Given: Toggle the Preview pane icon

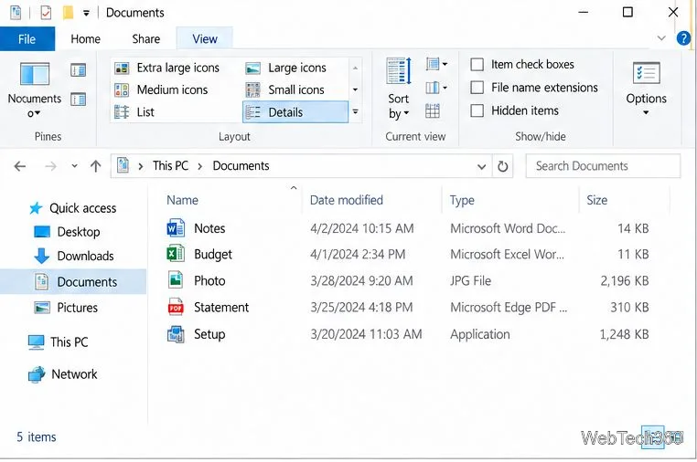Looking at the screenshot, I should (79, 70).
